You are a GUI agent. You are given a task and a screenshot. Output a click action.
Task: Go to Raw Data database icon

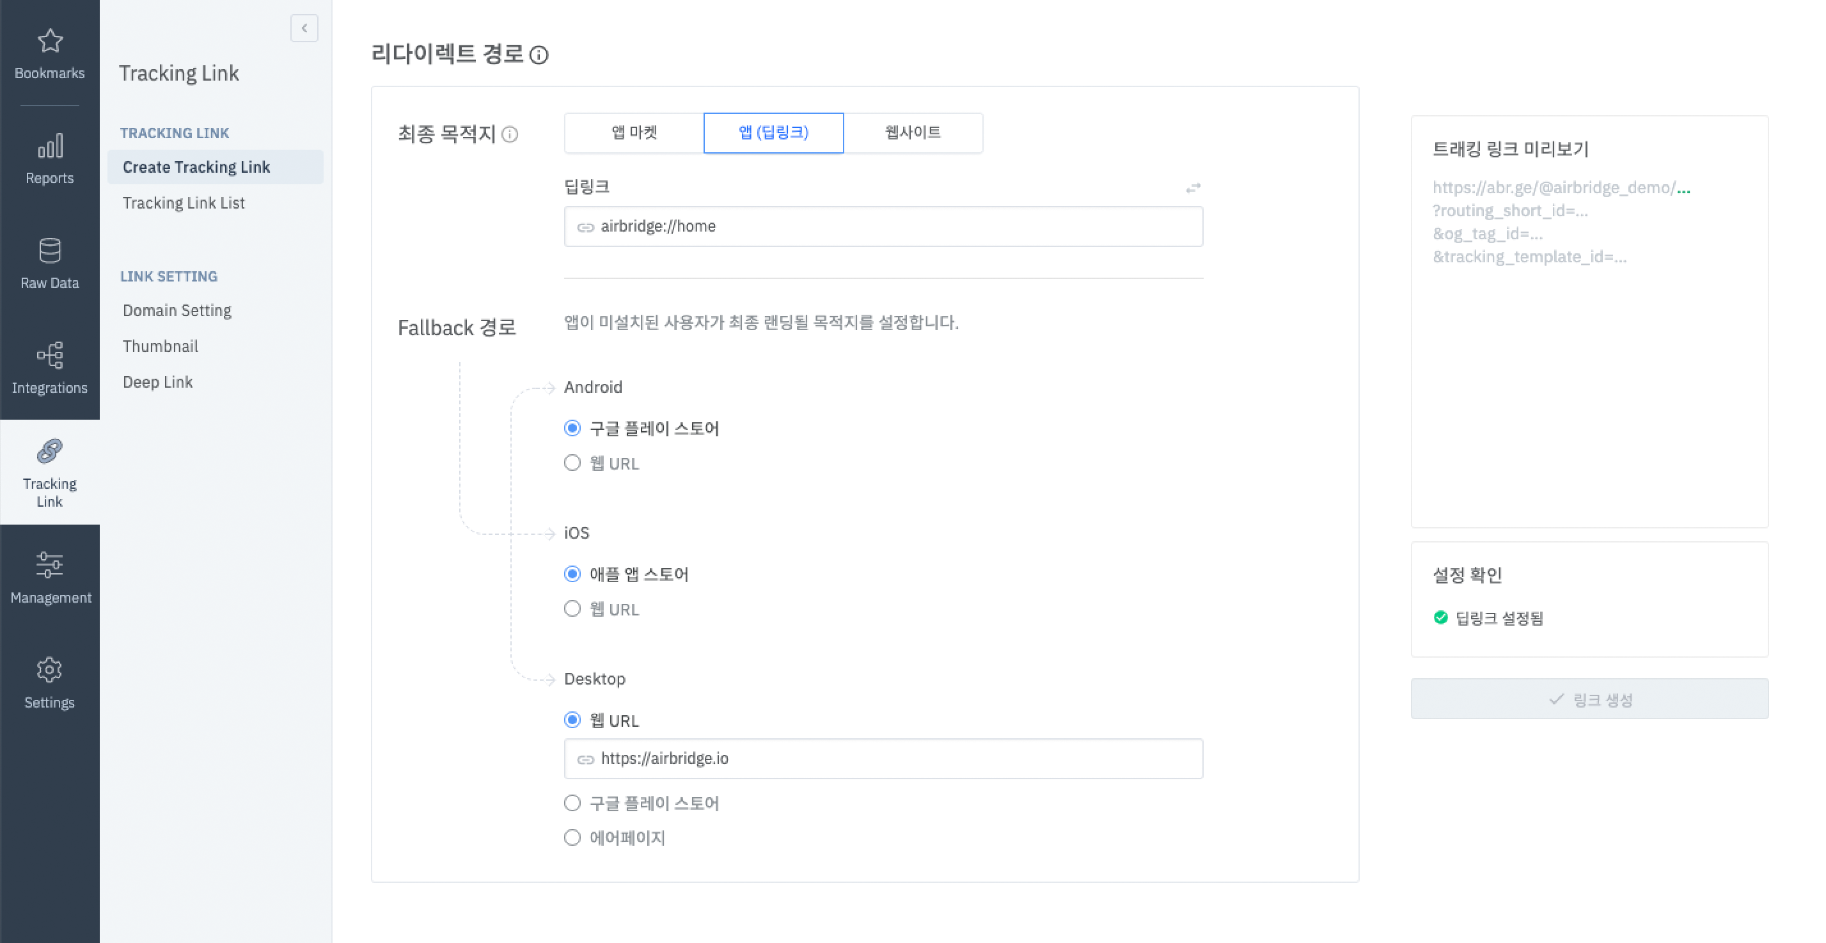pyautogui.click(x=50, y=251)
